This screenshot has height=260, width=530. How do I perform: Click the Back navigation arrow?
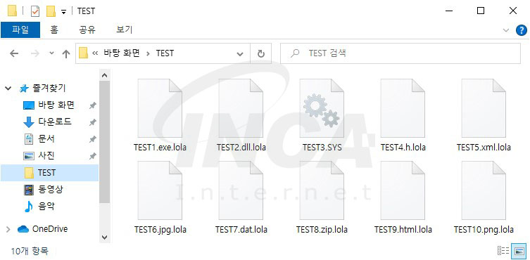click(14, 53)
